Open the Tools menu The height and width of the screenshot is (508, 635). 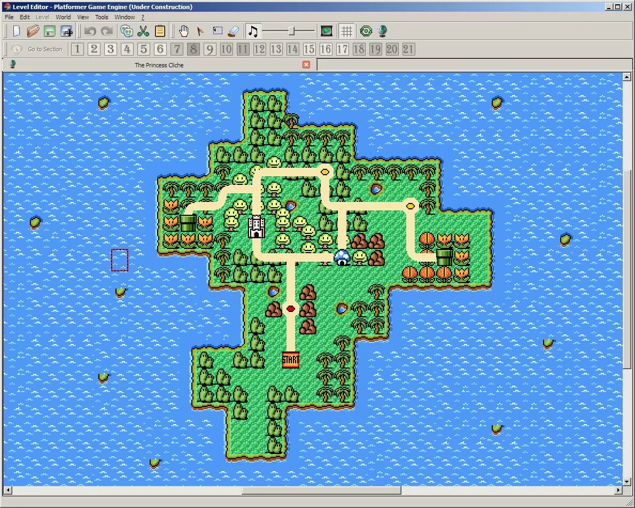(x=102, y=17)
